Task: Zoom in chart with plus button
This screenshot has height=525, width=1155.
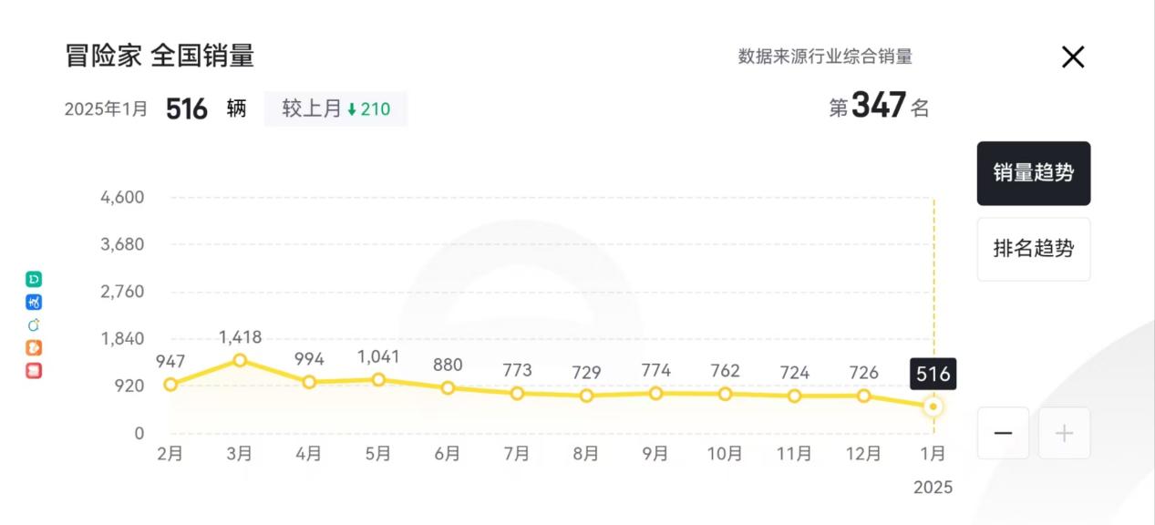Action: (x=1064, y=433)
